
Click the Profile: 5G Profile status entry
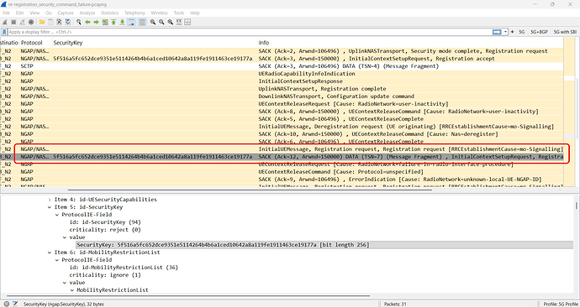point(560,304)
